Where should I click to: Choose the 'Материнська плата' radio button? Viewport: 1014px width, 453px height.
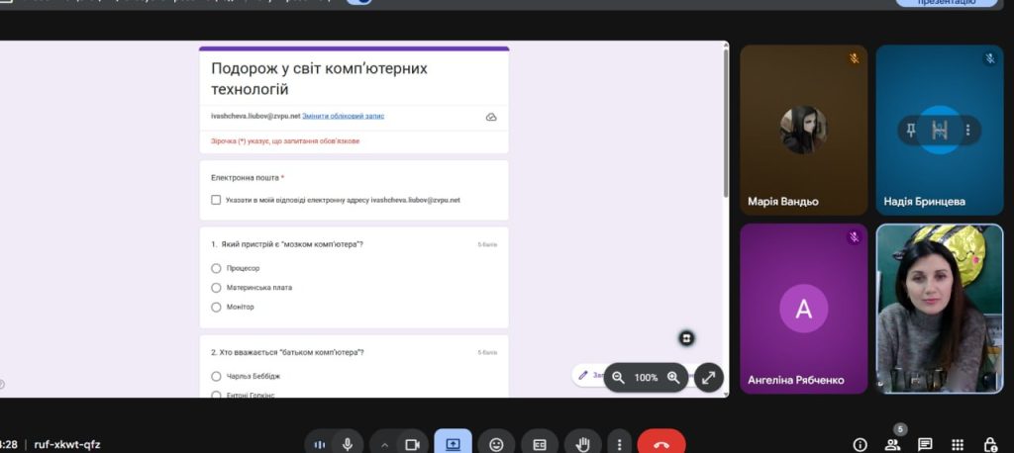[216, 288]
